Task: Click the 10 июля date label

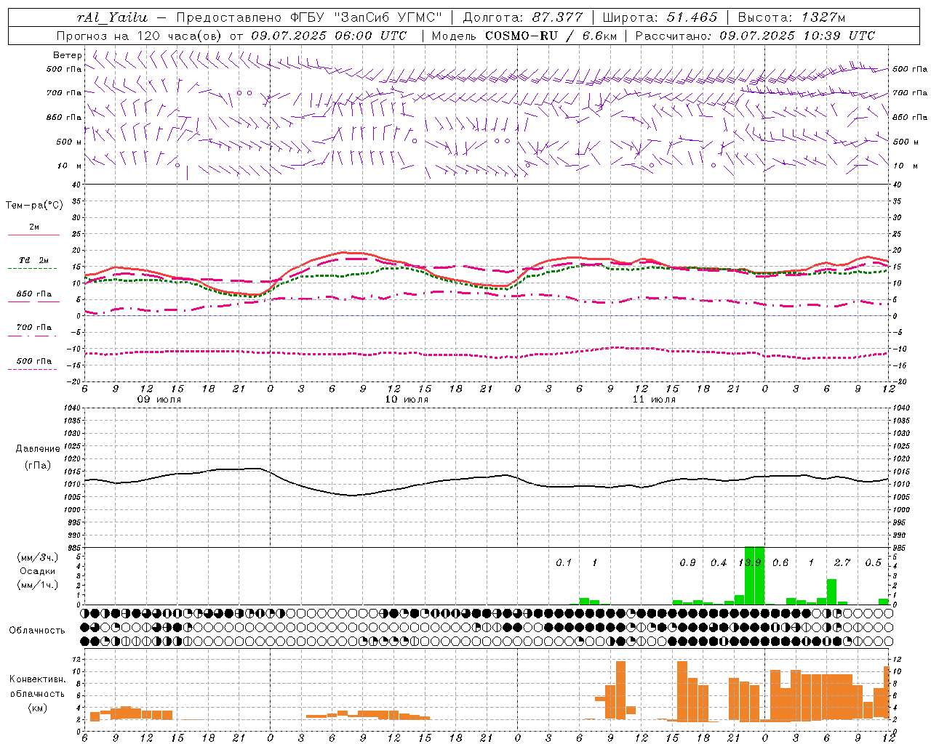Action: point(407,400)
